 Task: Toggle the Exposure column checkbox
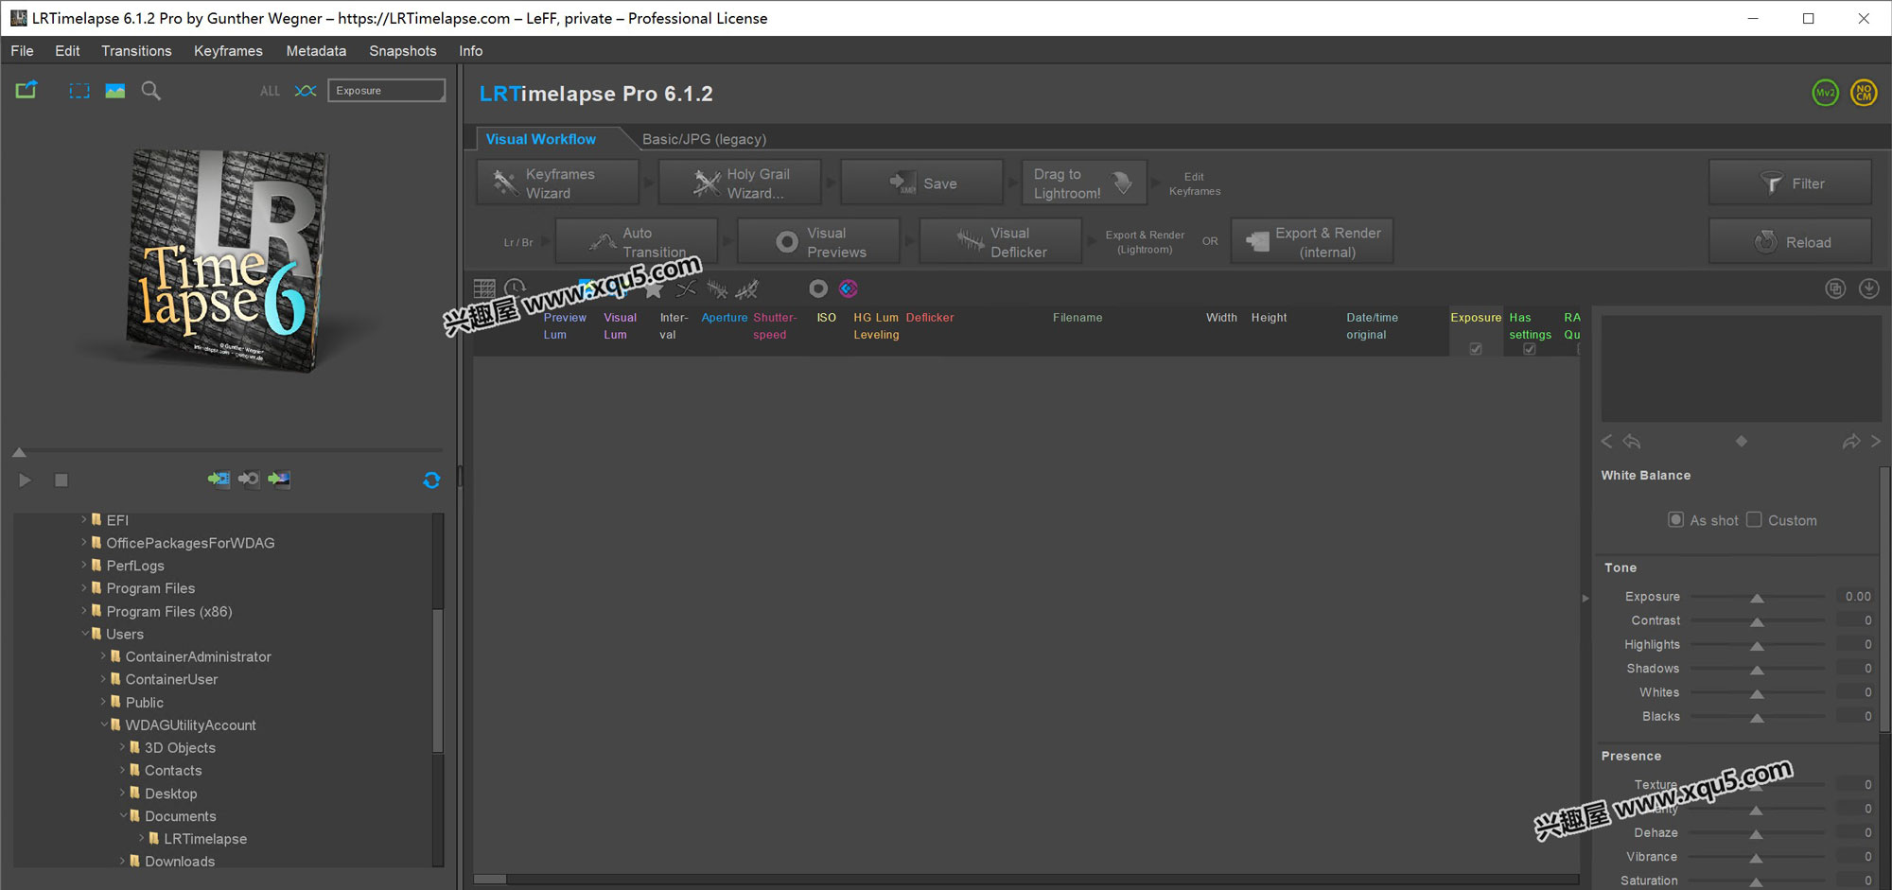[1476, 349]
